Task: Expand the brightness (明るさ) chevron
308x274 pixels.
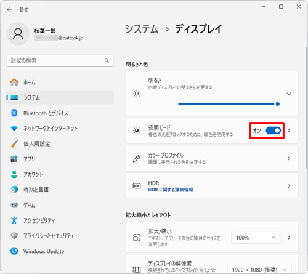Action: (289, 94)
